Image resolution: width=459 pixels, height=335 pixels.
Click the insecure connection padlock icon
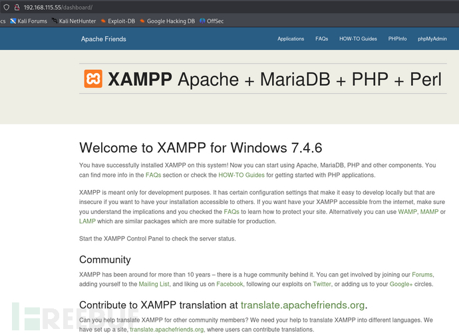pos(17,7)
